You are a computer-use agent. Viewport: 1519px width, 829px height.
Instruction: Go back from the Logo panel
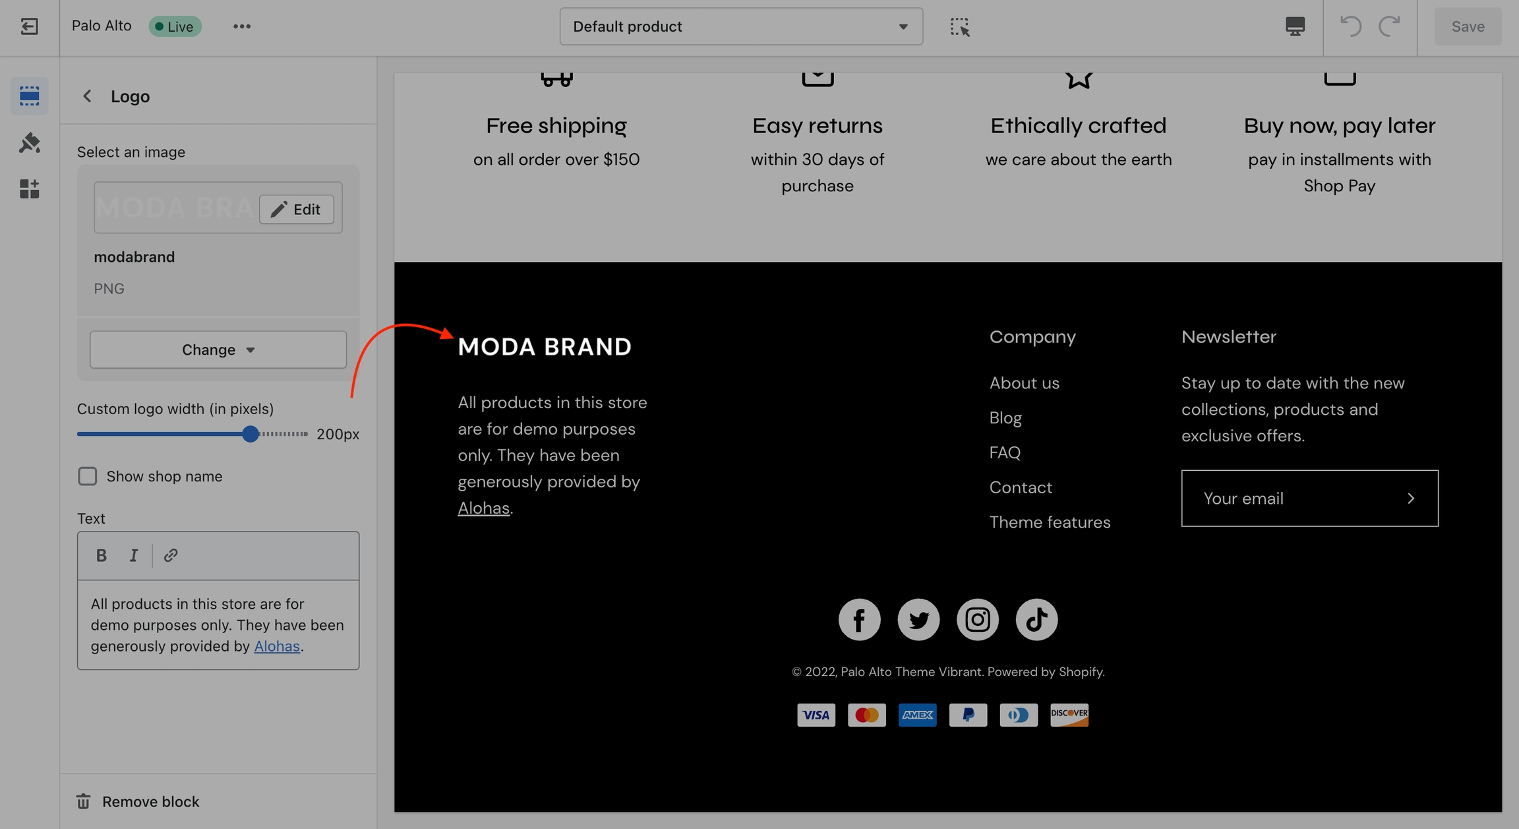(87, 96)
